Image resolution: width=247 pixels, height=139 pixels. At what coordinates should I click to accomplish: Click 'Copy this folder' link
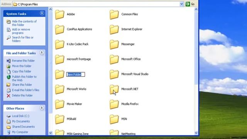click(22, 71)
